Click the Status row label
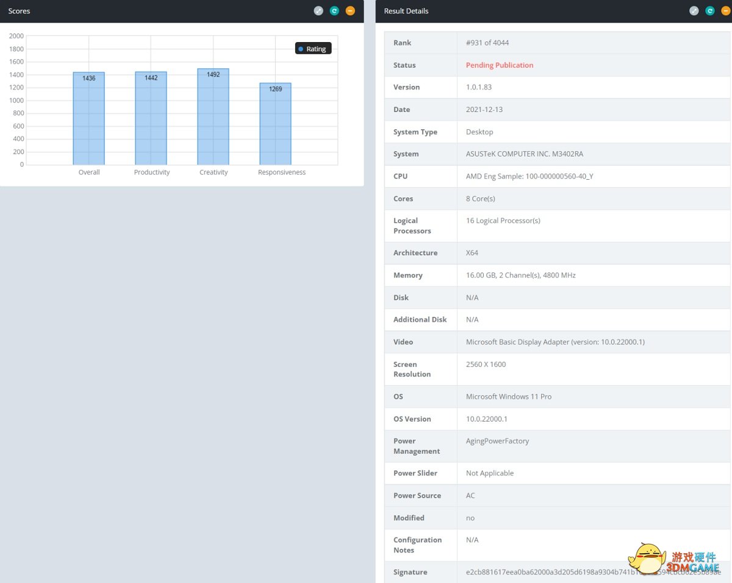Viewport: 732px width, 583px height. tap(404, 65)
